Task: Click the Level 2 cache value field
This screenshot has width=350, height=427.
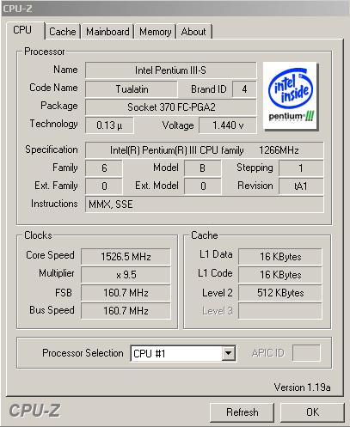Action: (x=280, y=293)
